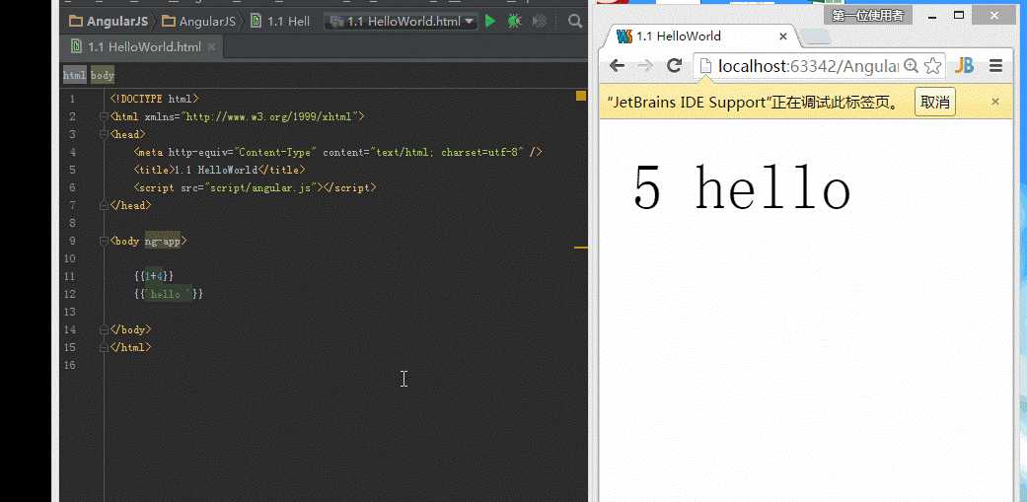This screenshot has width=1027, height=502.
Task: Jump to the yellow warning stripe mark beside line 9
Action: (581, 249)
